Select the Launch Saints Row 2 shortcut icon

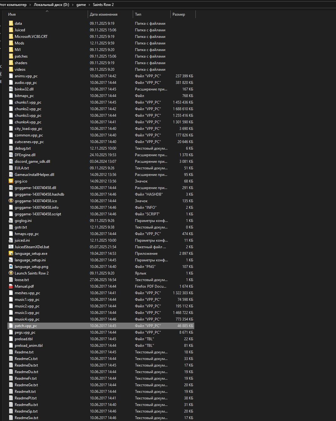click(x=11, y=273)
